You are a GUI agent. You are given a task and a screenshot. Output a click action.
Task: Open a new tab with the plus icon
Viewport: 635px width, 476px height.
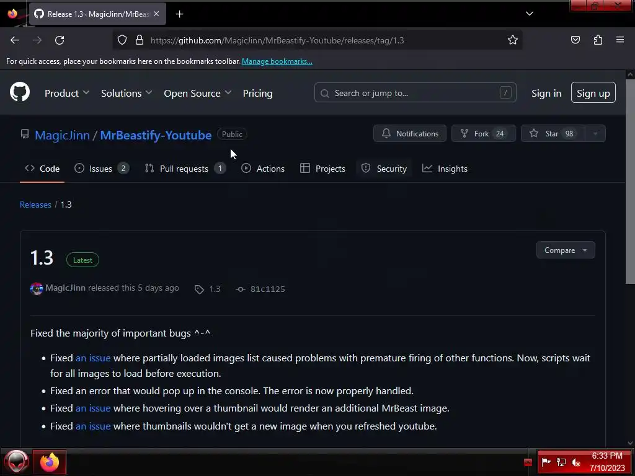[x=179, y=14]
